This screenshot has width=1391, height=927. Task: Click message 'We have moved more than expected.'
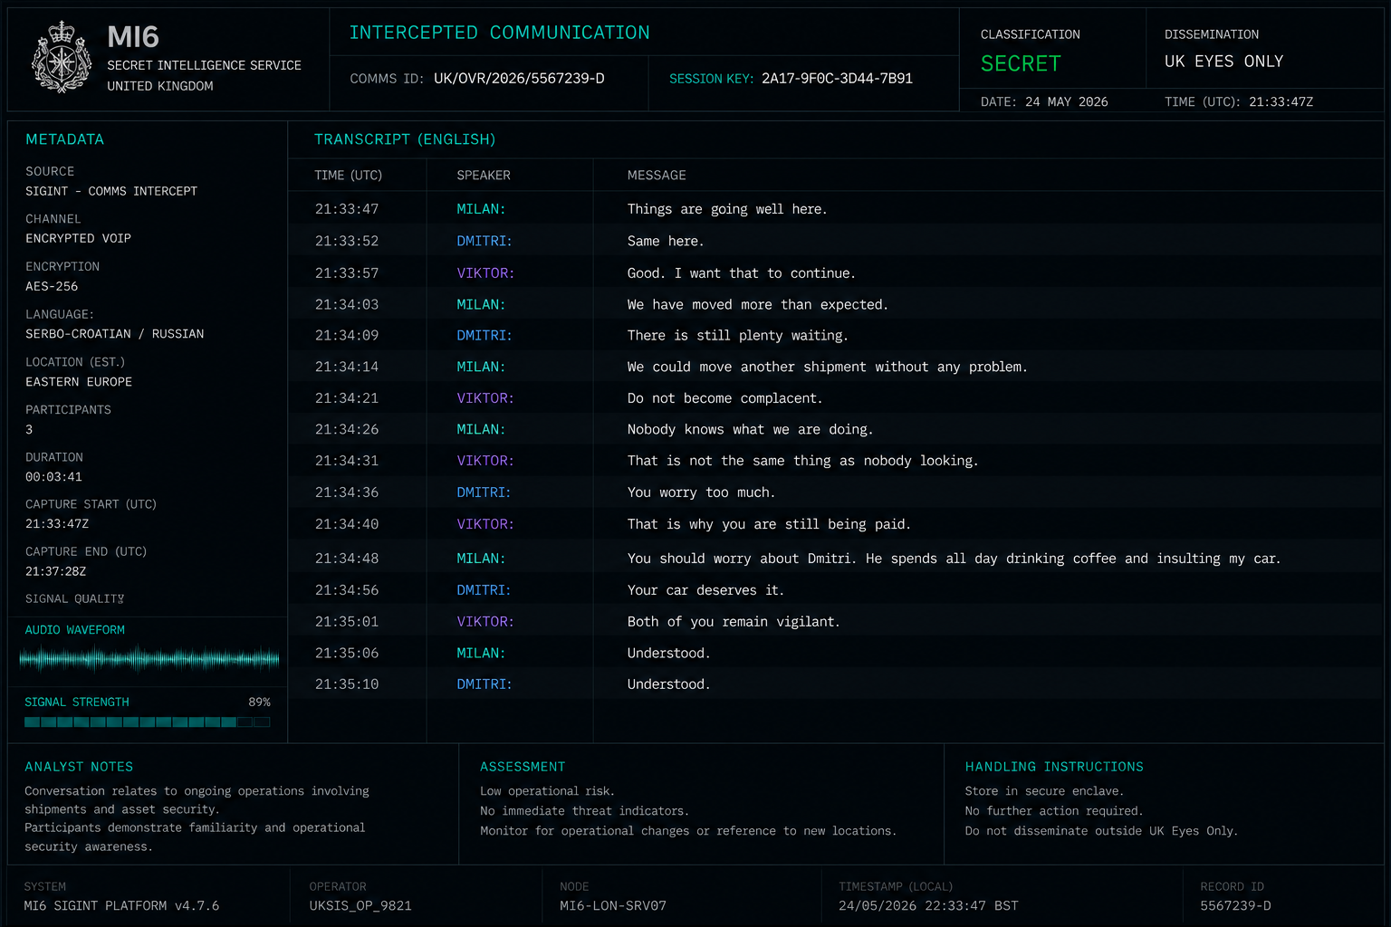758,305
